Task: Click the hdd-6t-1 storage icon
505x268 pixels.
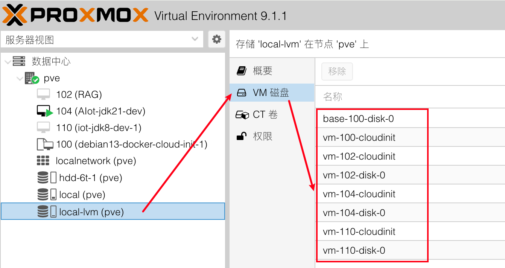Action: click(x=47, y=178)
